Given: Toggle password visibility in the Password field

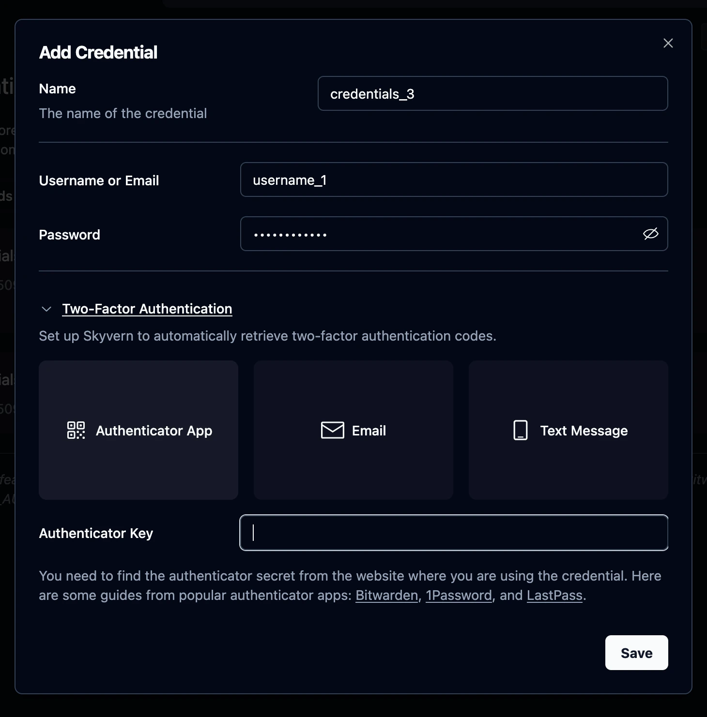Looking at the screenshot, I should pos(650,234).
